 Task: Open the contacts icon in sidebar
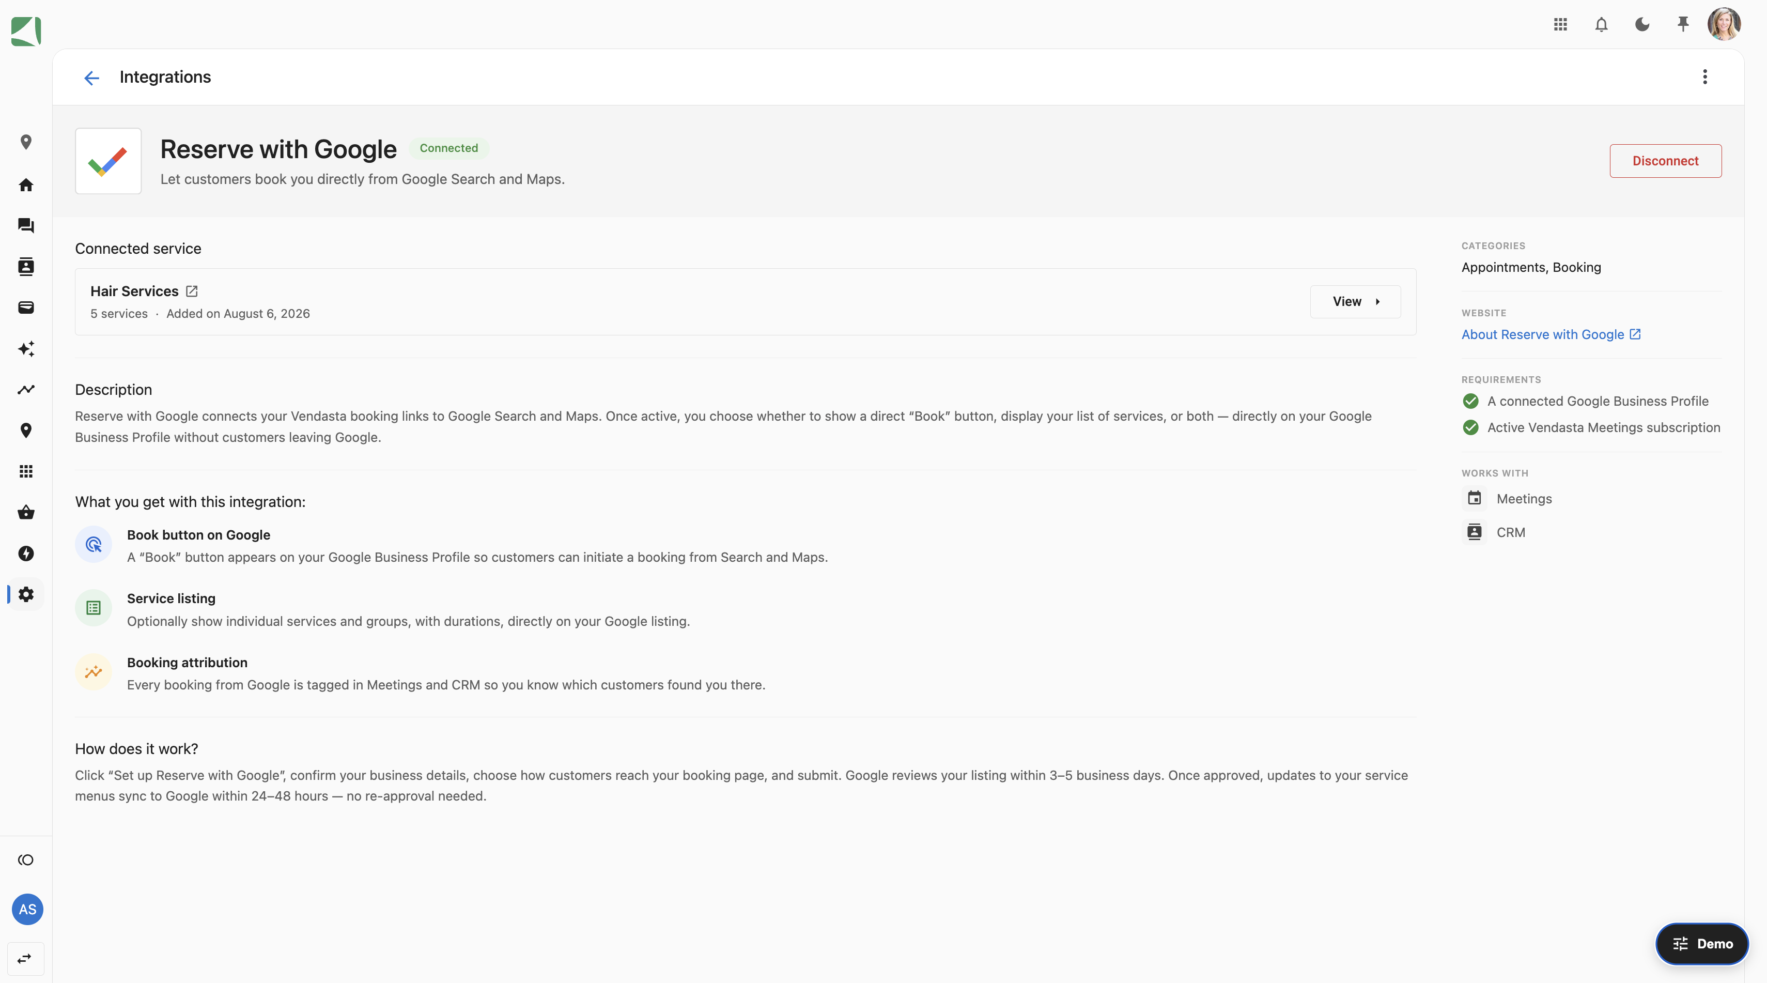26,267
